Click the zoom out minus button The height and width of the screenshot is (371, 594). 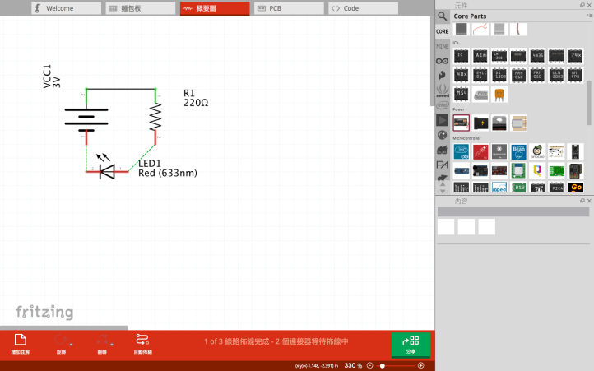pyautogui.click(x=370, y=365)
